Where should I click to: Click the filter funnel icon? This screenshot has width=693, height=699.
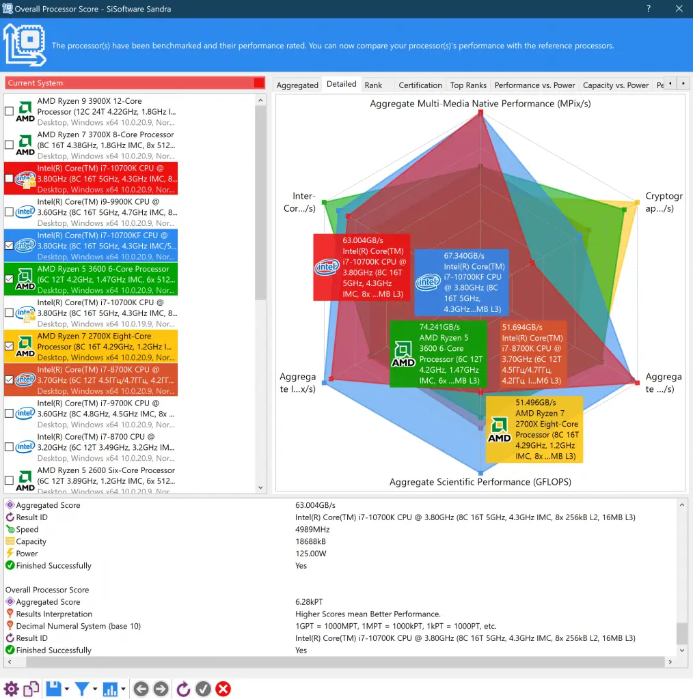[x=81, y=689]
